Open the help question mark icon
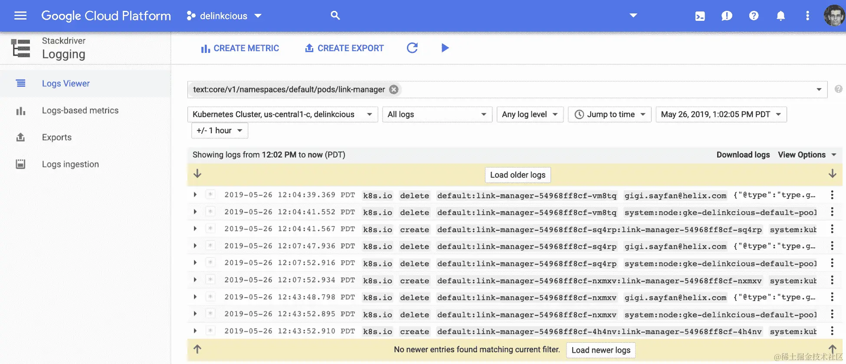 pyautogui.click(x=754, y=16)
